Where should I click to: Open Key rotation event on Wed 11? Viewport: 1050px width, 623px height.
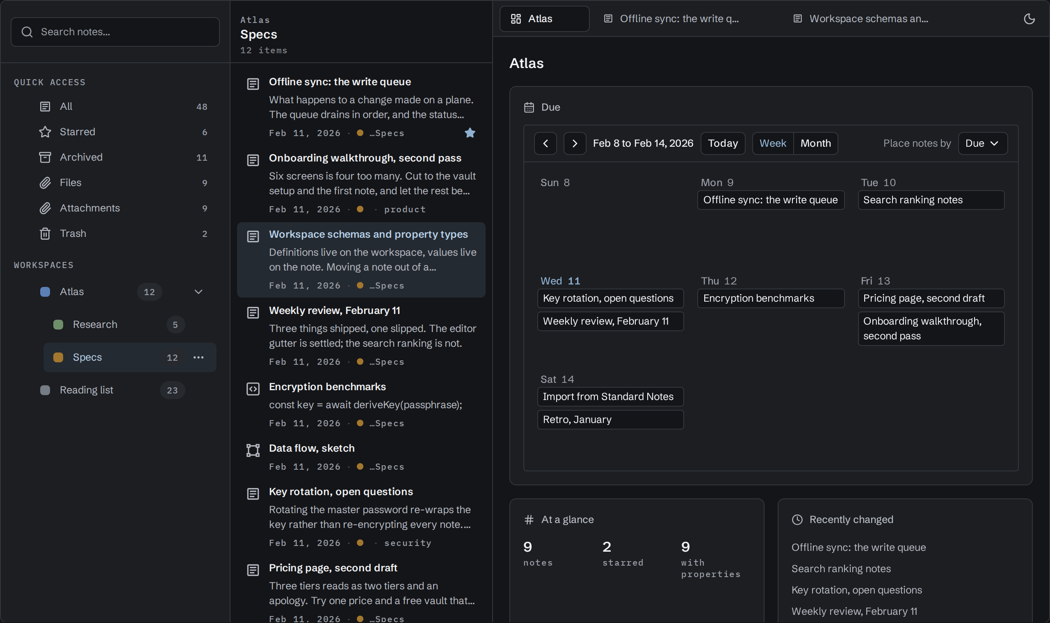(610, 298)
